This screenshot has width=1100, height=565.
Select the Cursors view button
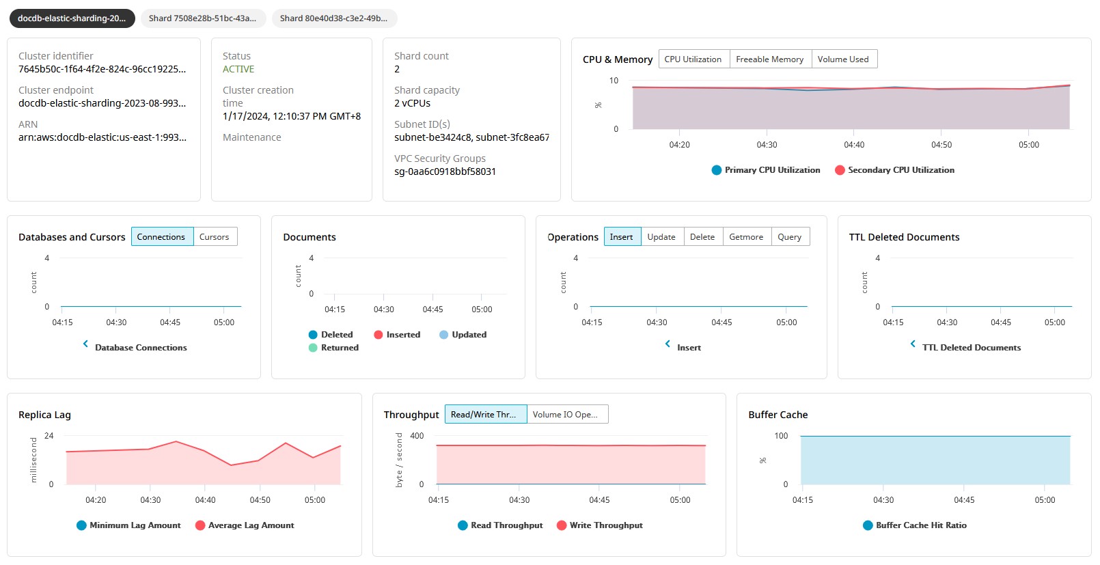tap(214, 237)
